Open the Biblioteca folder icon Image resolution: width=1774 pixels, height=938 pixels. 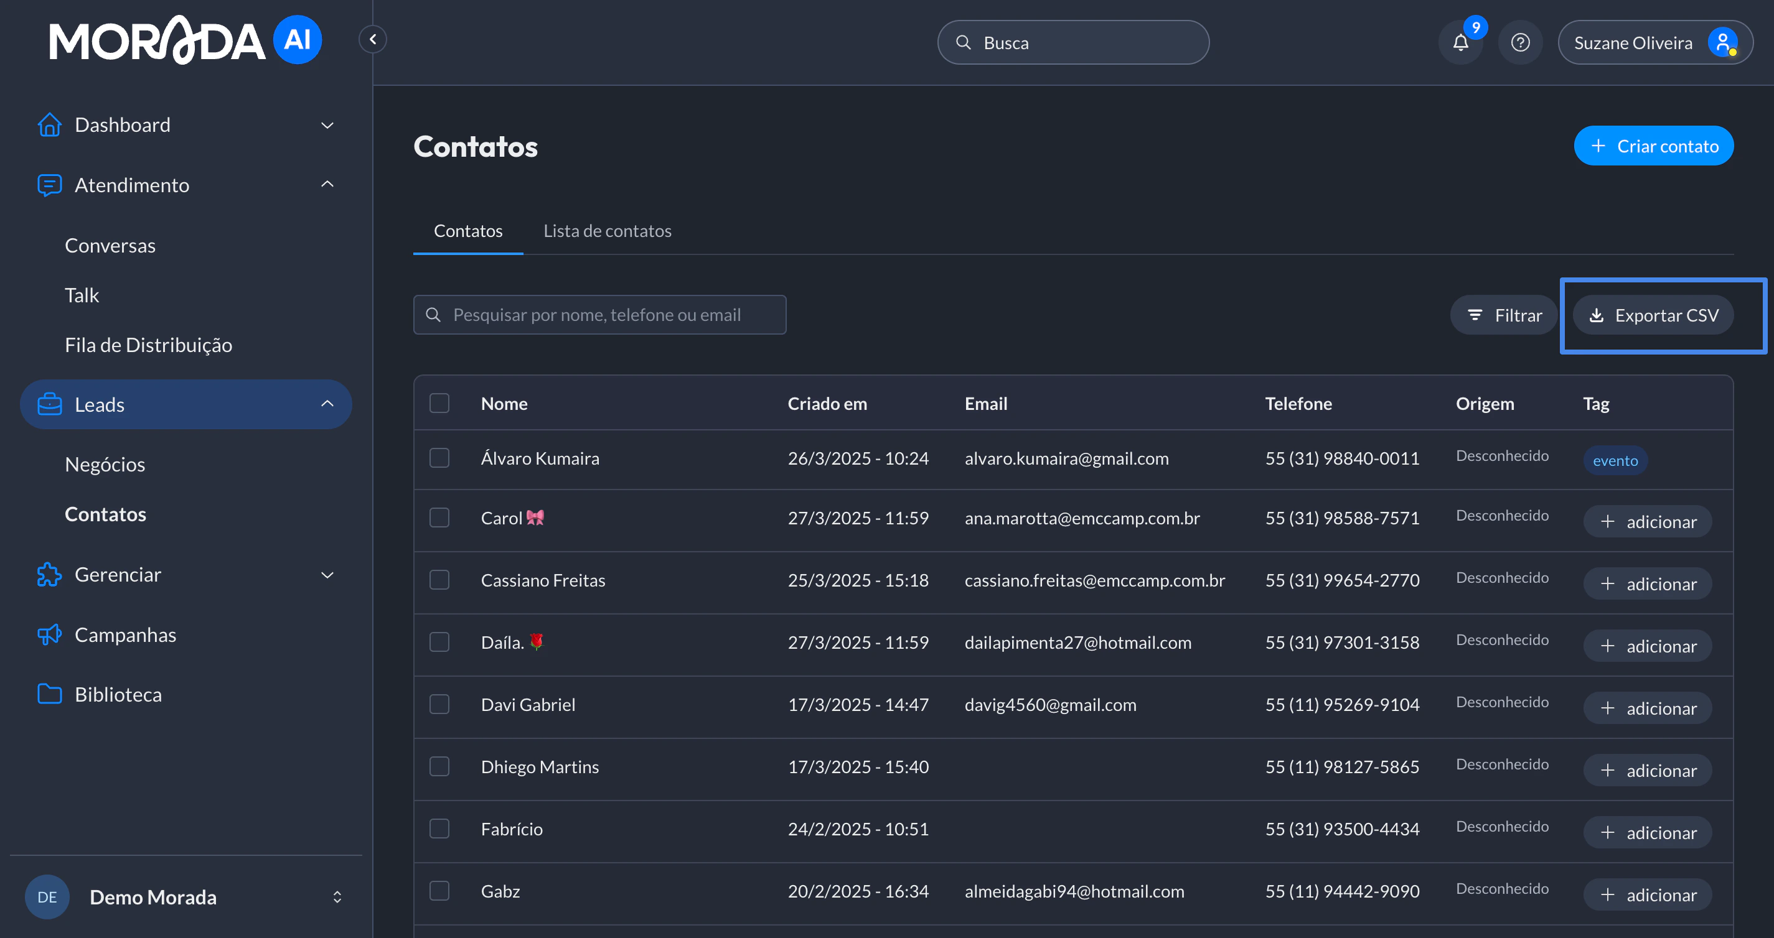coord(49,694)
